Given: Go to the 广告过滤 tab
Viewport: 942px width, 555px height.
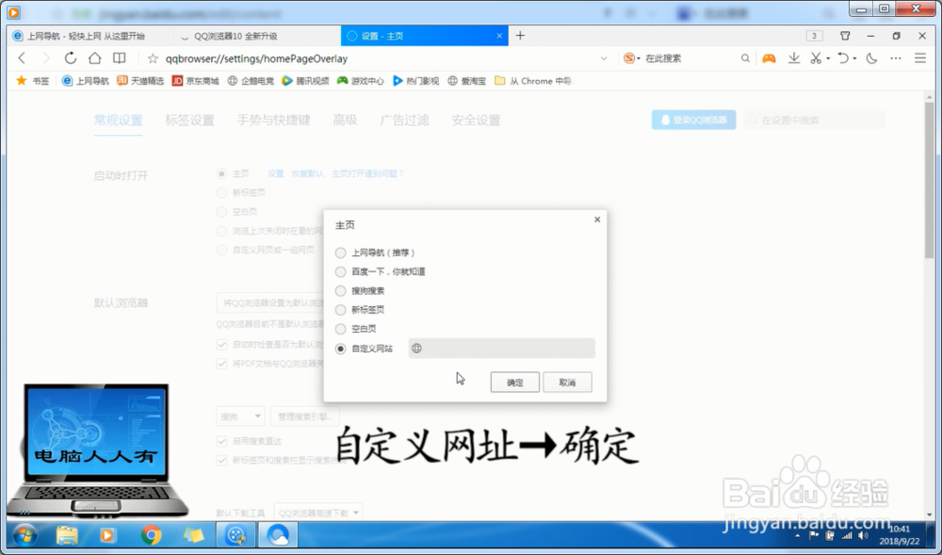Looking at the screenshot, I should point(404,120).
